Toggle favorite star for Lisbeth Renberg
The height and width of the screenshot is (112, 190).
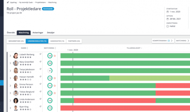(55, 56)
